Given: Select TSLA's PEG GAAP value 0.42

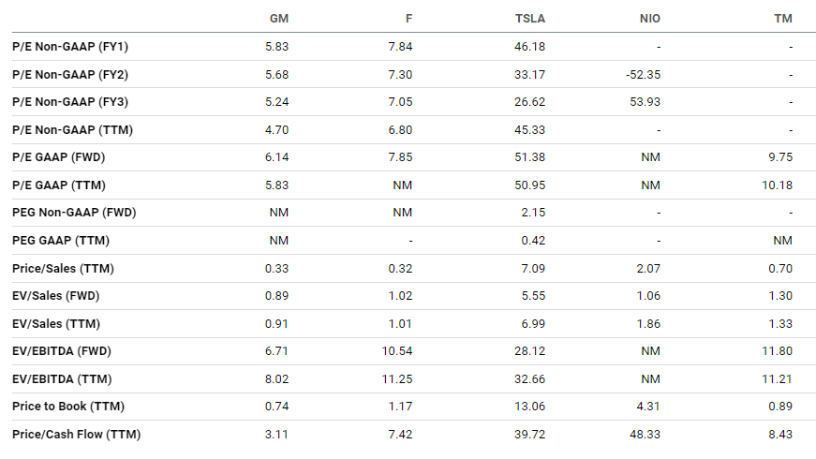Looking at the screenshot, I should (x=533, y=241).
